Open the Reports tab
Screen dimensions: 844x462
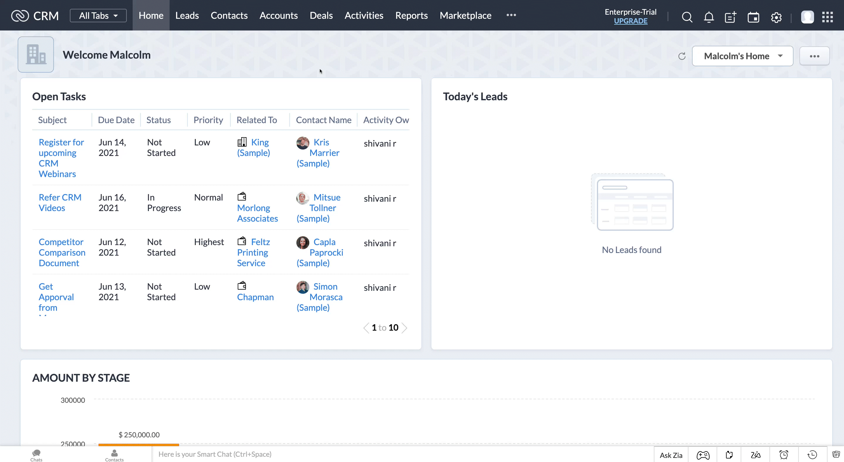coord(411,15)
